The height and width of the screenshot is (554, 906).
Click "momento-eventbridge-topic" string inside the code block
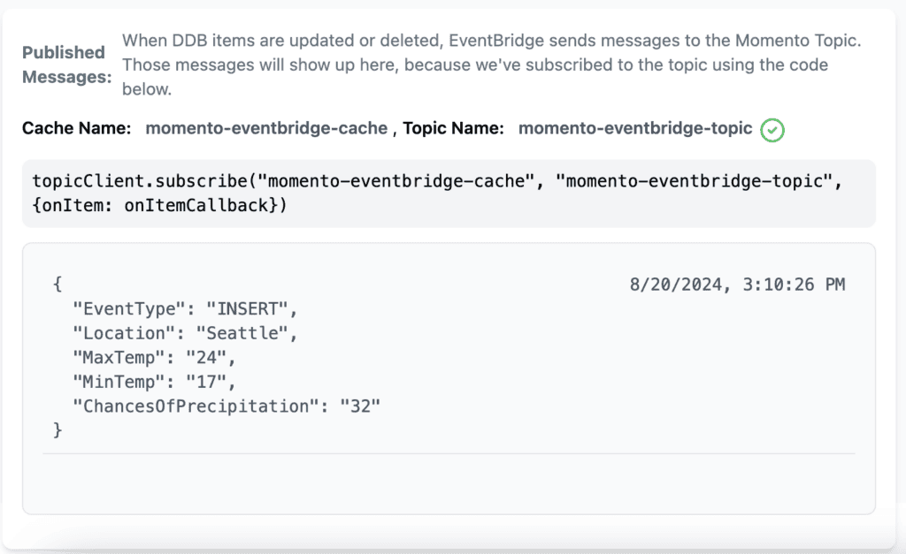[x=694, y=181]
